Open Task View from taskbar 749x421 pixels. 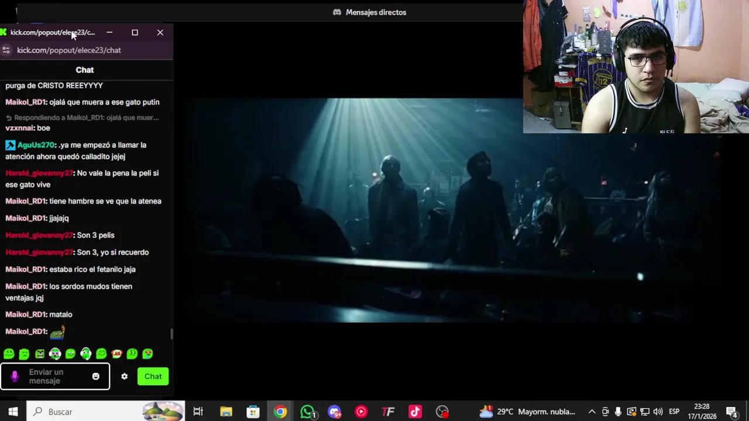pyautogui.click(x=198, y=412)
